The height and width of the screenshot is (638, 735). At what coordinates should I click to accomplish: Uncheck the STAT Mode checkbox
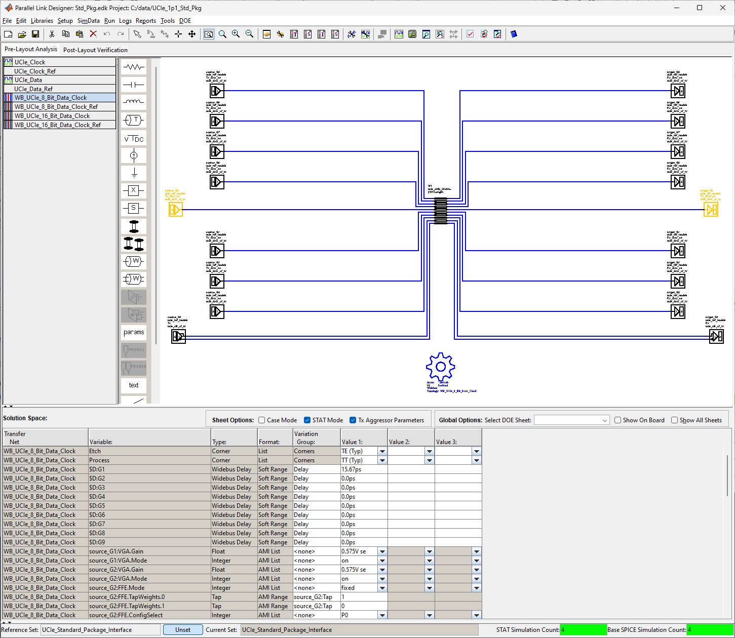coord(307,420)
